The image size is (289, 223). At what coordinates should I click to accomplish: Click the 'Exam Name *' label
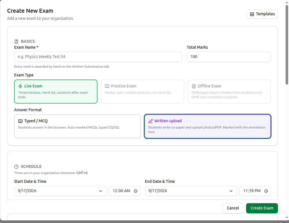pos(26,47)
